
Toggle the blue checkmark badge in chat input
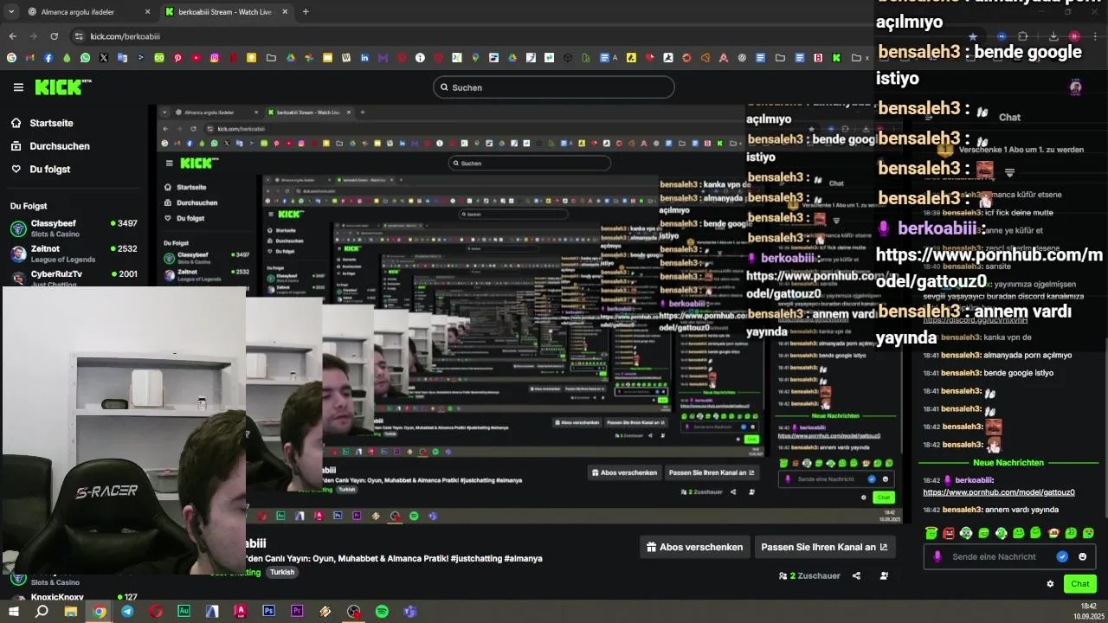click(x=1062, y=556)
